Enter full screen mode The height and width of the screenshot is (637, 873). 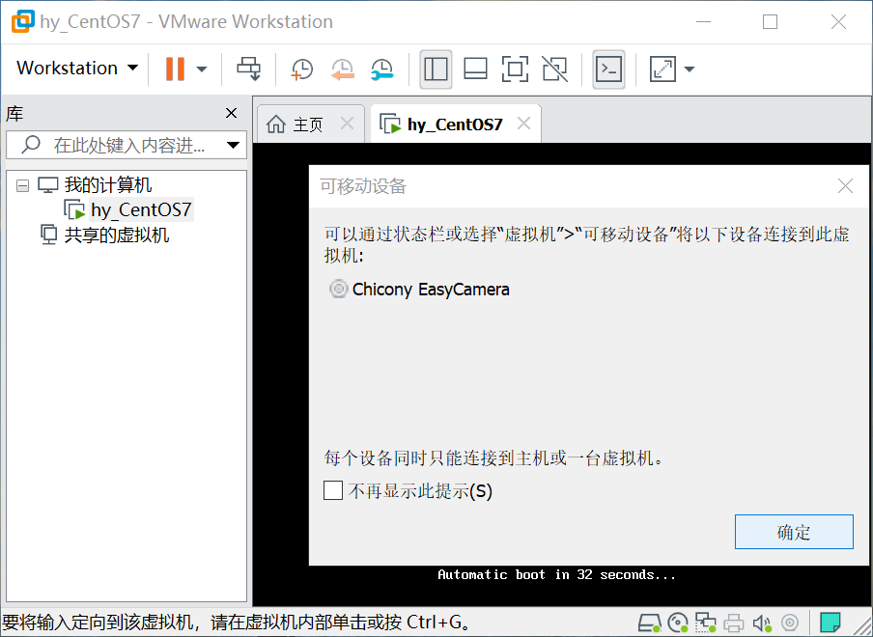[x=515, y=69]
